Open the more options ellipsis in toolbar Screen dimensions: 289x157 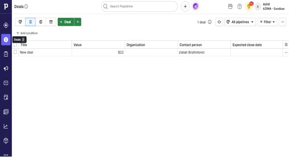[283, 22]
